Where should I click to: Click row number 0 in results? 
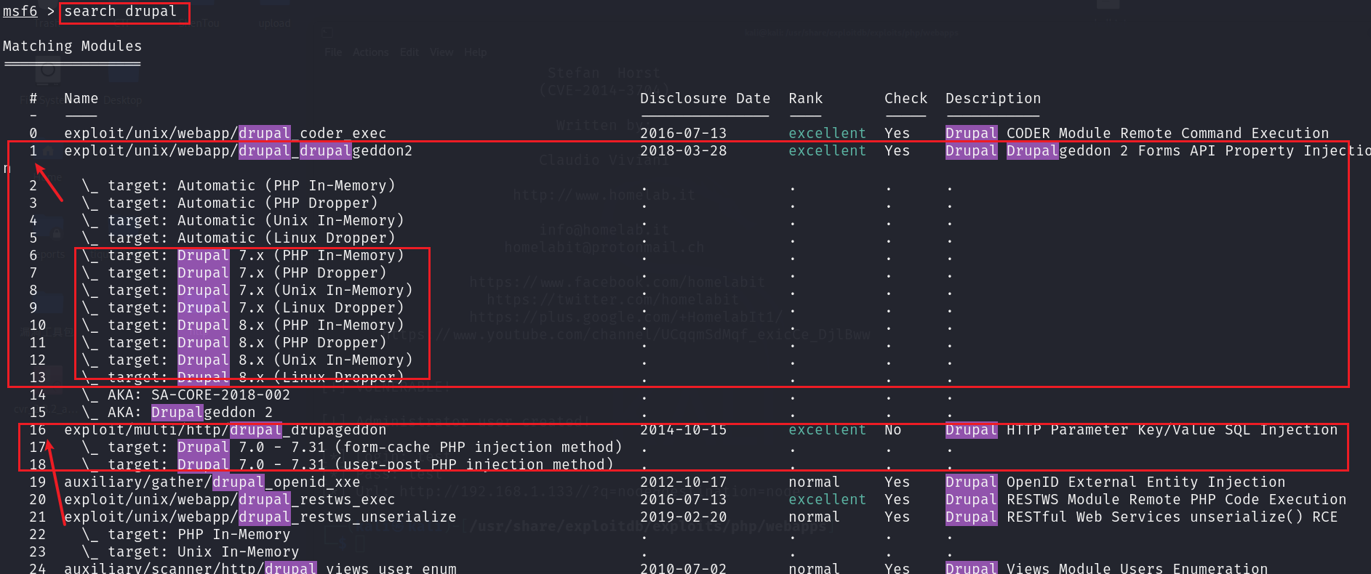(x=33, y=133)
